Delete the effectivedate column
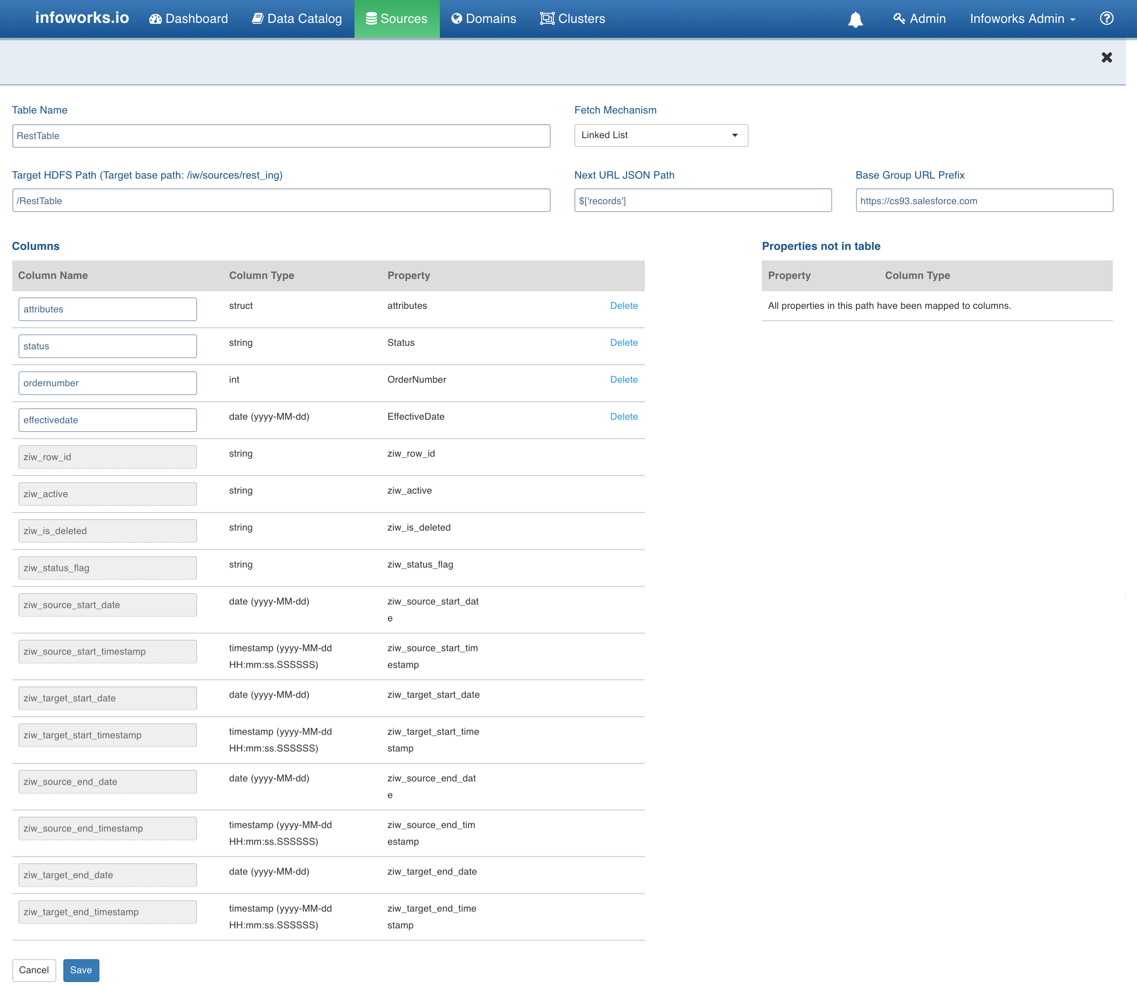The width and height of the screenshot is (1137, 1000). pyautogui.click(x=624, y=416)
